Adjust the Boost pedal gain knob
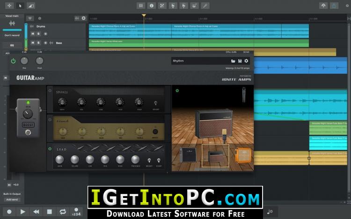 (28, 114)
